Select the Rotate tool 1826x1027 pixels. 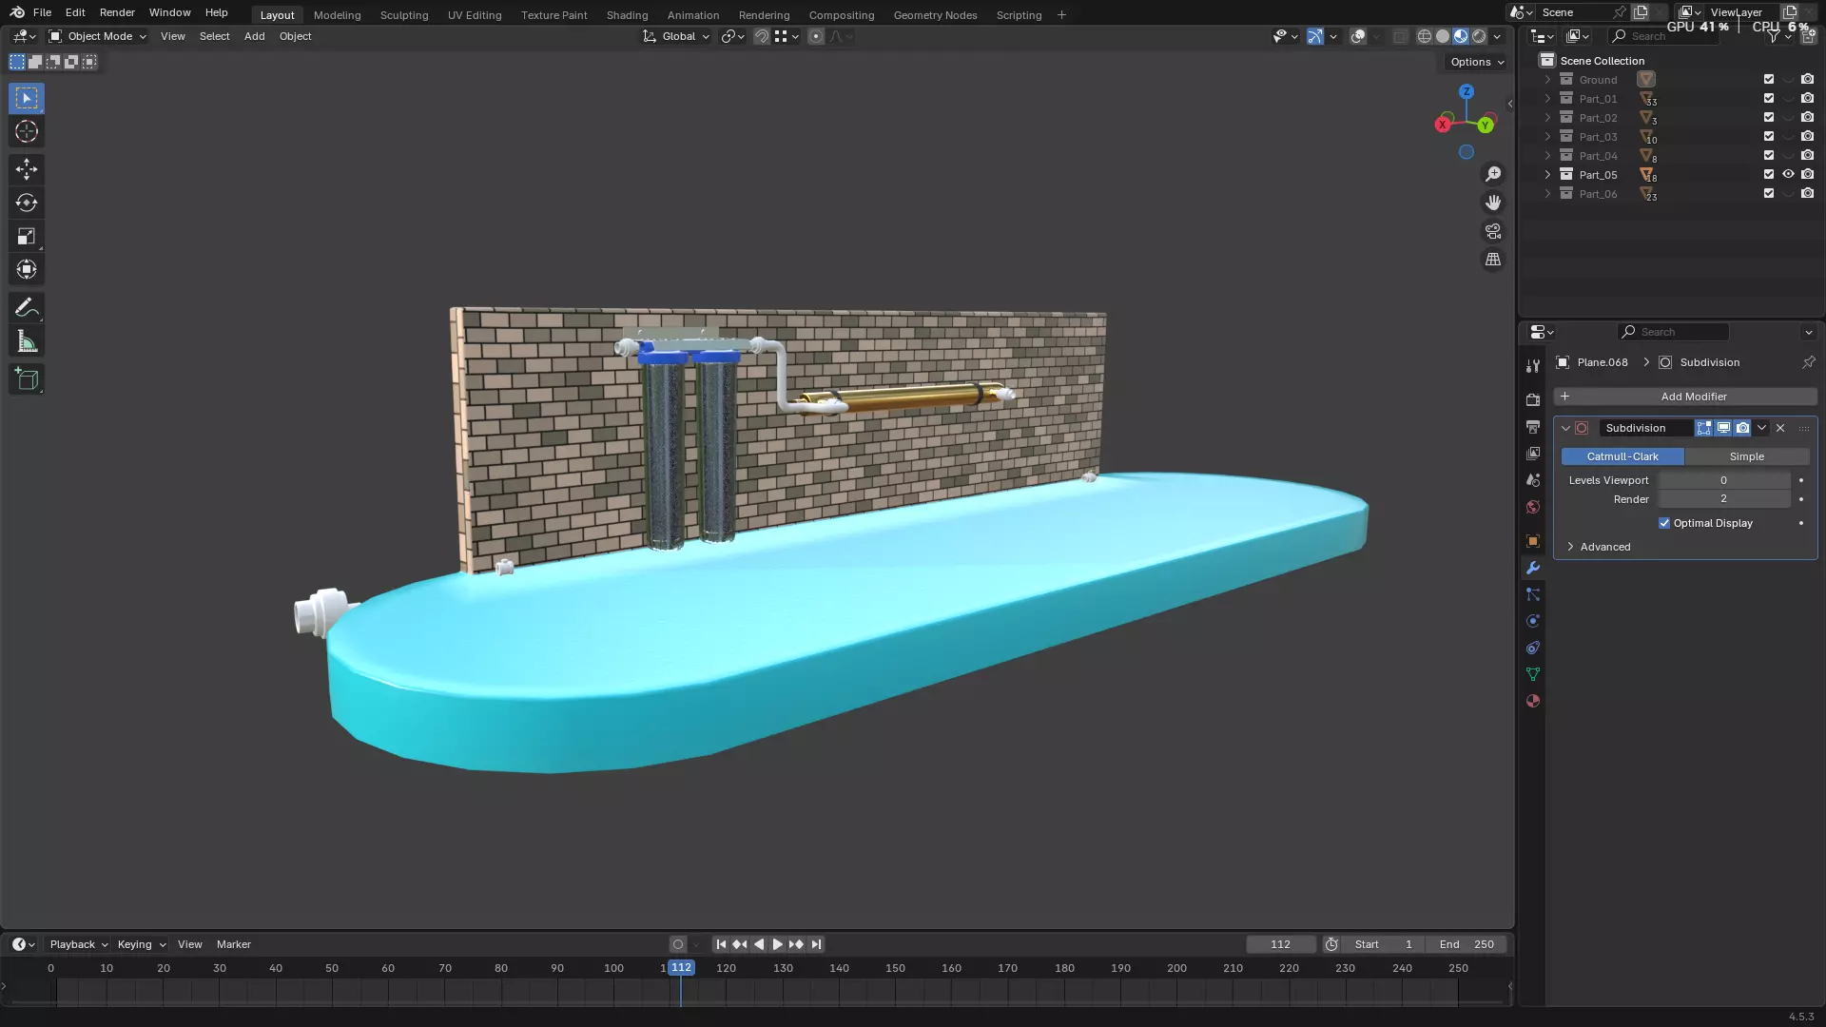point(27,203)
